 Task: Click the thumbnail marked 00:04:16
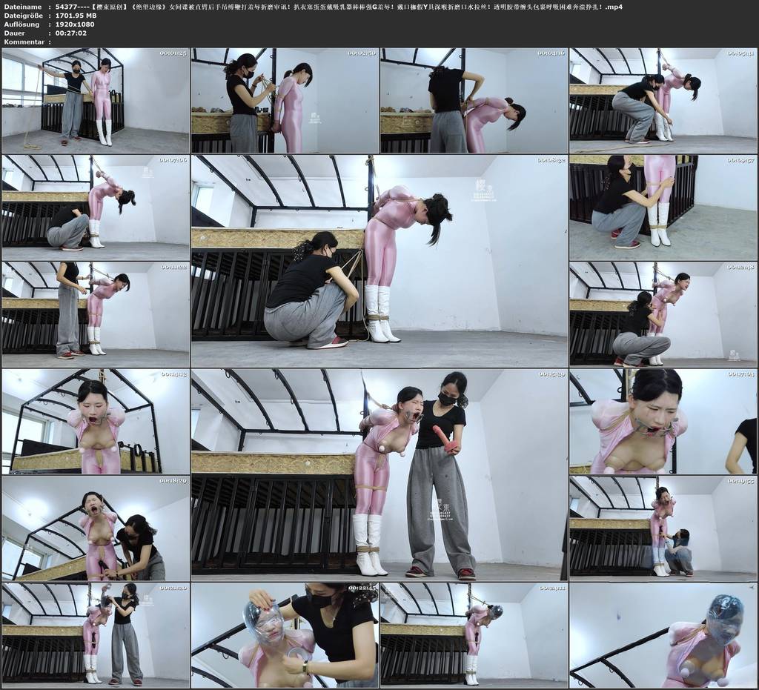474,100
